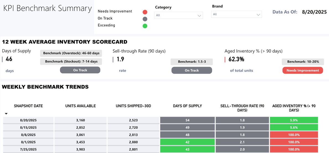The image size is (329, 153).
Task: Click the green Exceeding legend circle
Action: (145, 26)
